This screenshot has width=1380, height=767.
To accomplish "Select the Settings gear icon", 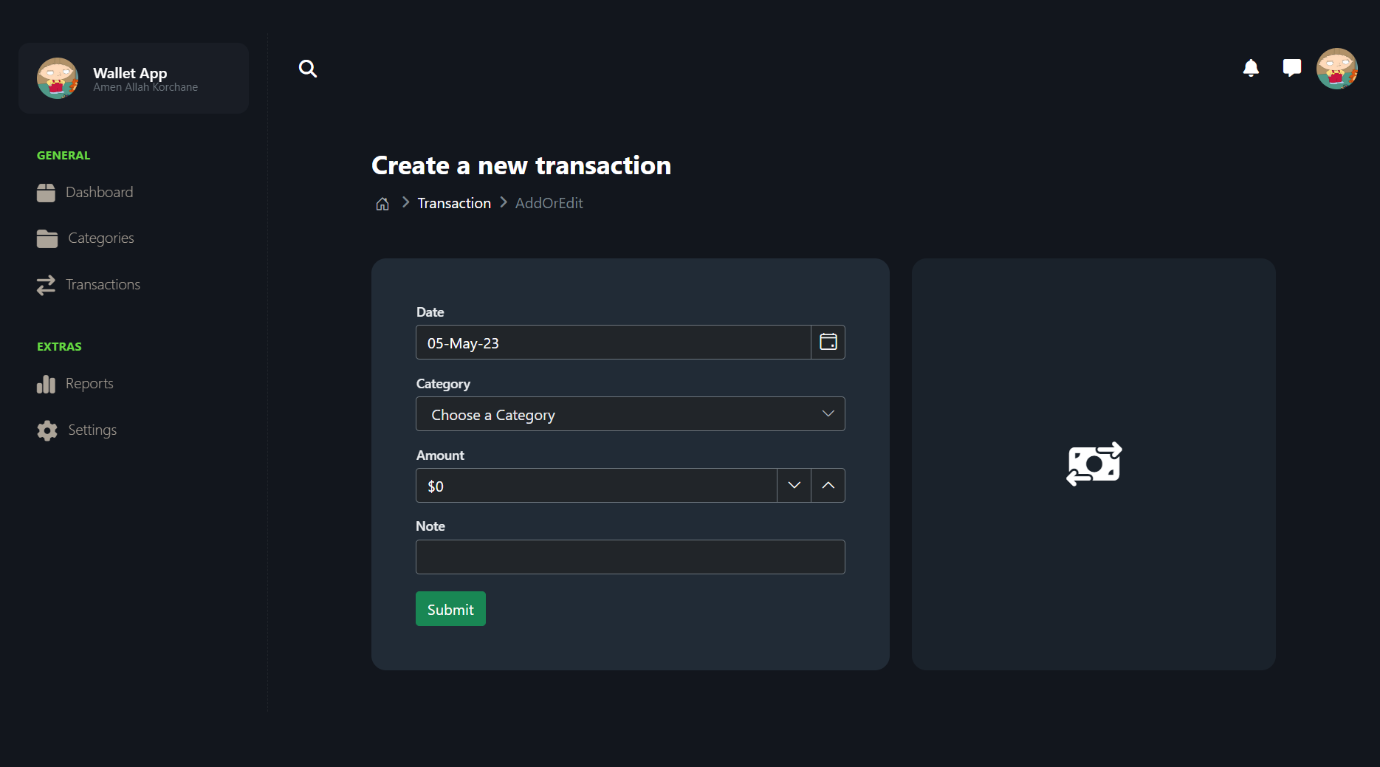I will click(47, 430).
